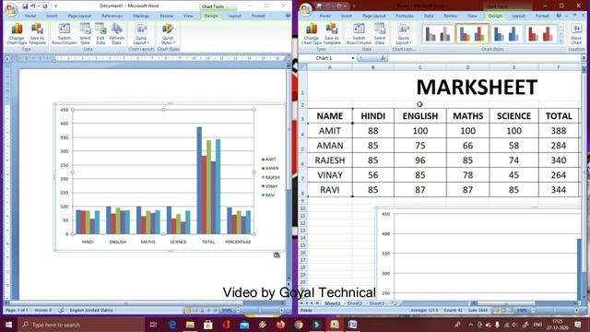Click the insert function fx icon
Image resolution: width=590 pixels, height=332 pixels.
pos(383,58)
